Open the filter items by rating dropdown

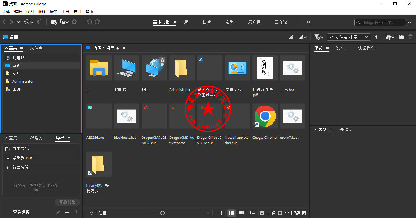pos(319,37)
